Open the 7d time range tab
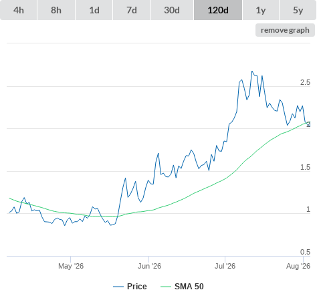Image resolution: width=317 pixels, height=304 pixels. tap(132, 10)
